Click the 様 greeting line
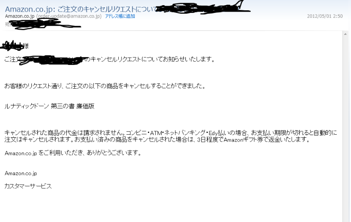This screenshot has height=222, width=351. [x=15, y=46]
